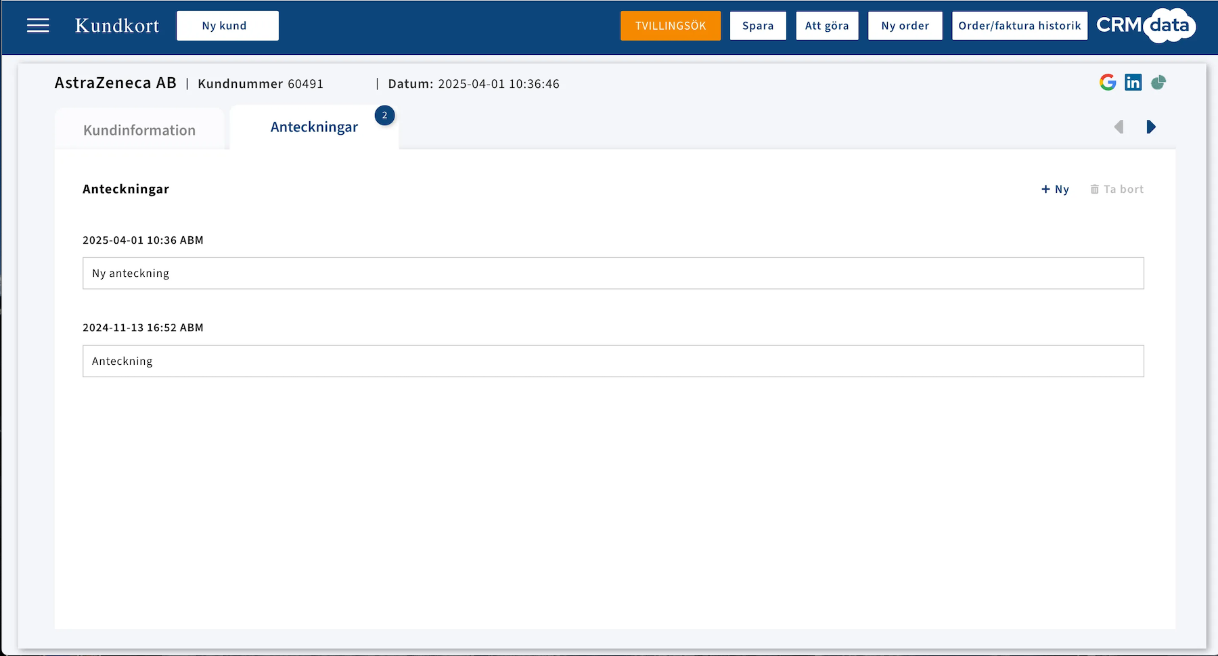Create a new customer with Ny kund
This screenshot has height=656, width=1218.
click(227, 26)
